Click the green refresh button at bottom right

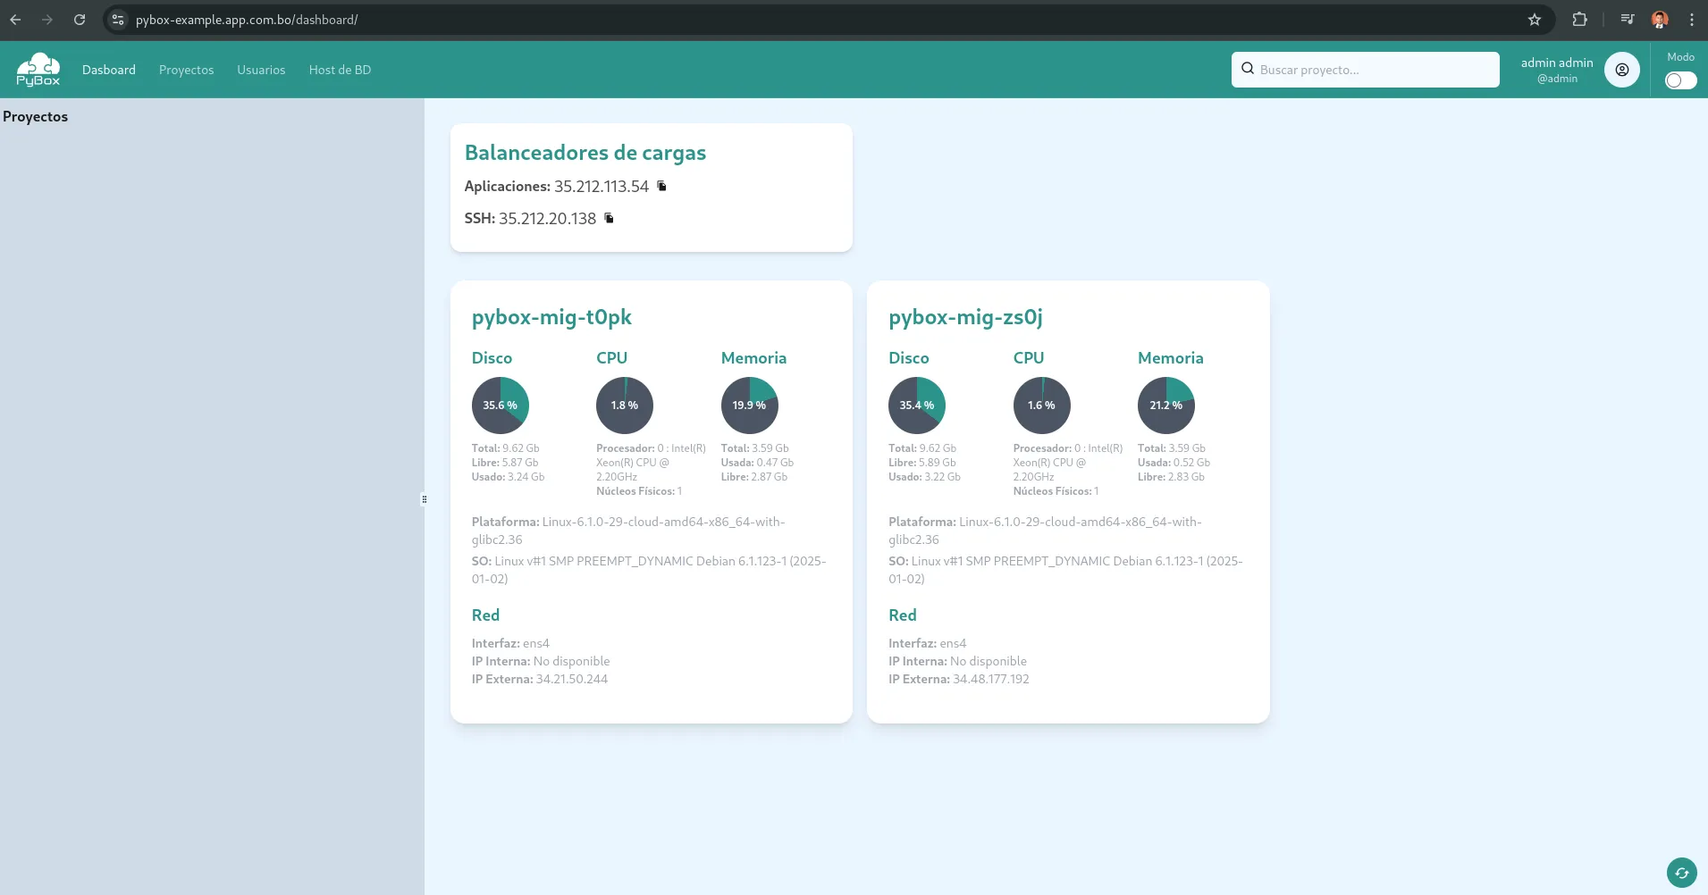click(x=1682, y=873)
